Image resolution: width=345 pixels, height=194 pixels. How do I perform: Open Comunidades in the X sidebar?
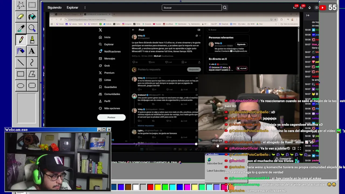pos(109,94)
